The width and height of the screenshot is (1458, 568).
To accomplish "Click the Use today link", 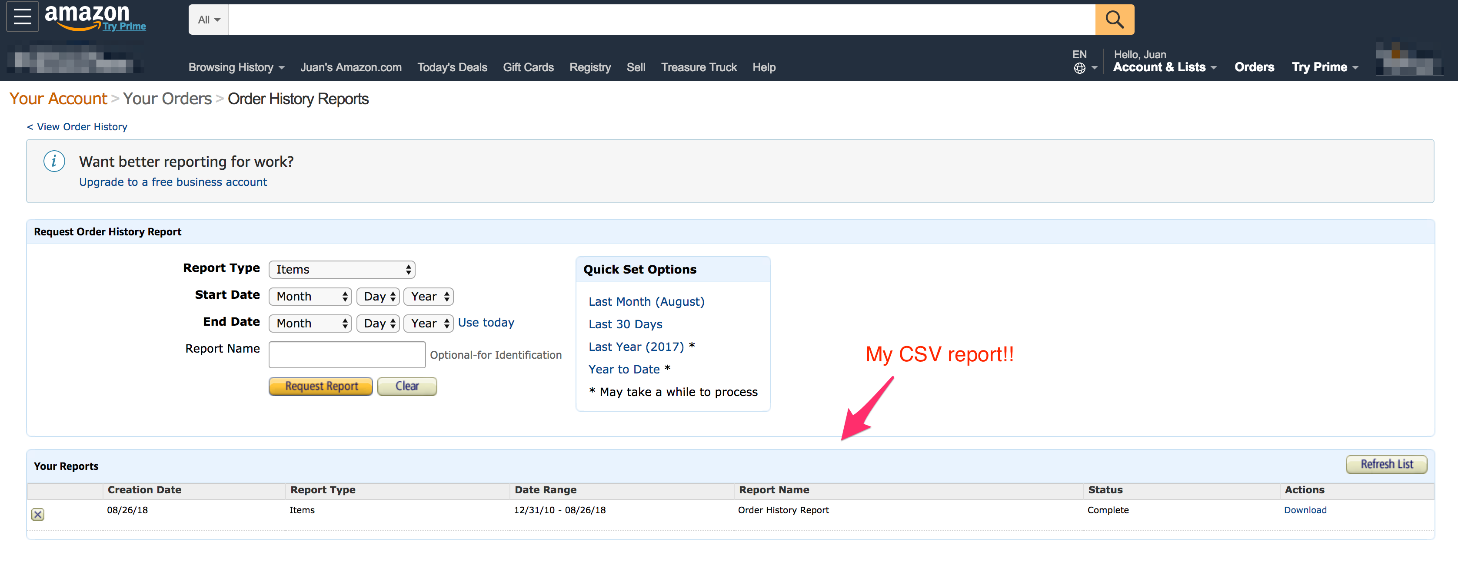I will click(486, 323).
